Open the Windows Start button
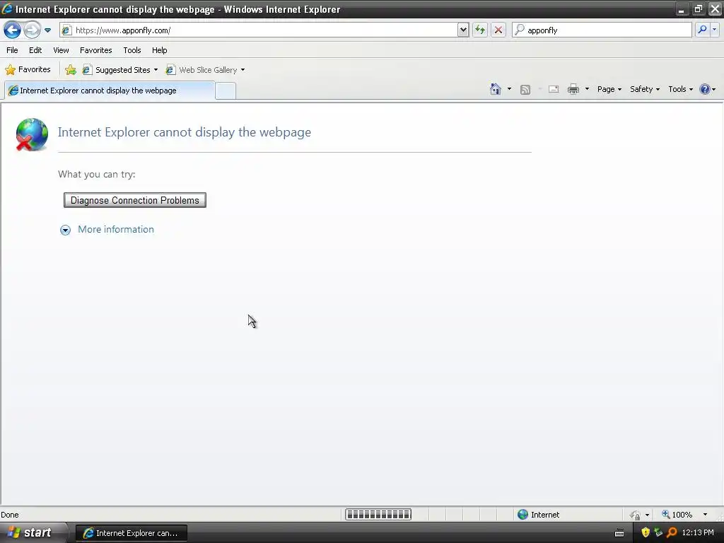The image size is (724, 543). point(30,532)
